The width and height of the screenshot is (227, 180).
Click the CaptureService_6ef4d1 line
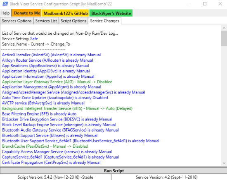(61, 157)
